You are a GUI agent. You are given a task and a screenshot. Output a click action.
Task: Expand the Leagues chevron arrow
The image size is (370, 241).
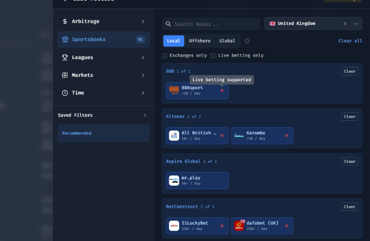pyautogui.click(x=143, y=57)
